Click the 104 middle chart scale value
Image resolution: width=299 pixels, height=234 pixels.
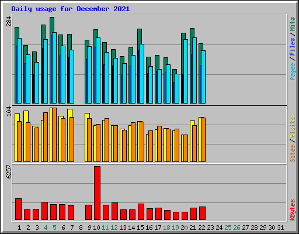click(9, 112)
